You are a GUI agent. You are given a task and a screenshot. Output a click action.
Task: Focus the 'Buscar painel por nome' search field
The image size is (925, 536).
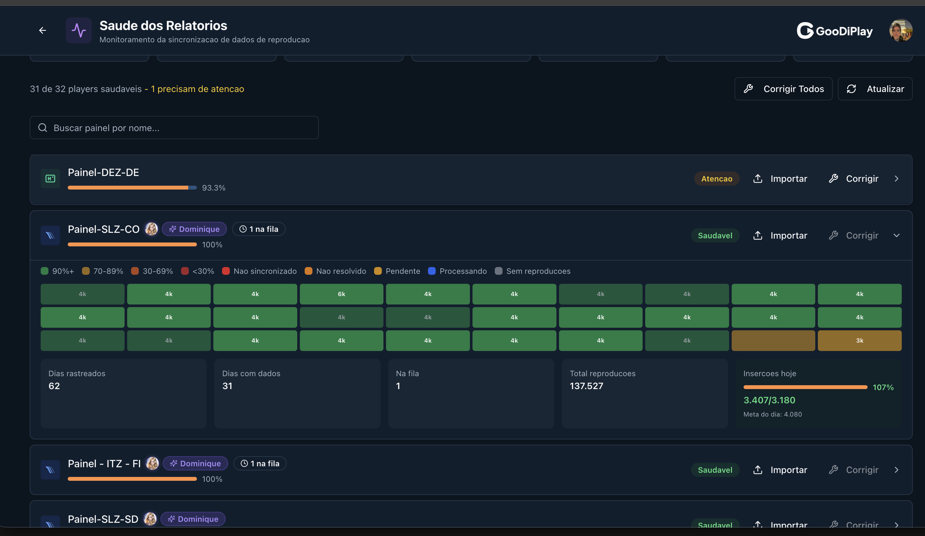coord(174,128)
